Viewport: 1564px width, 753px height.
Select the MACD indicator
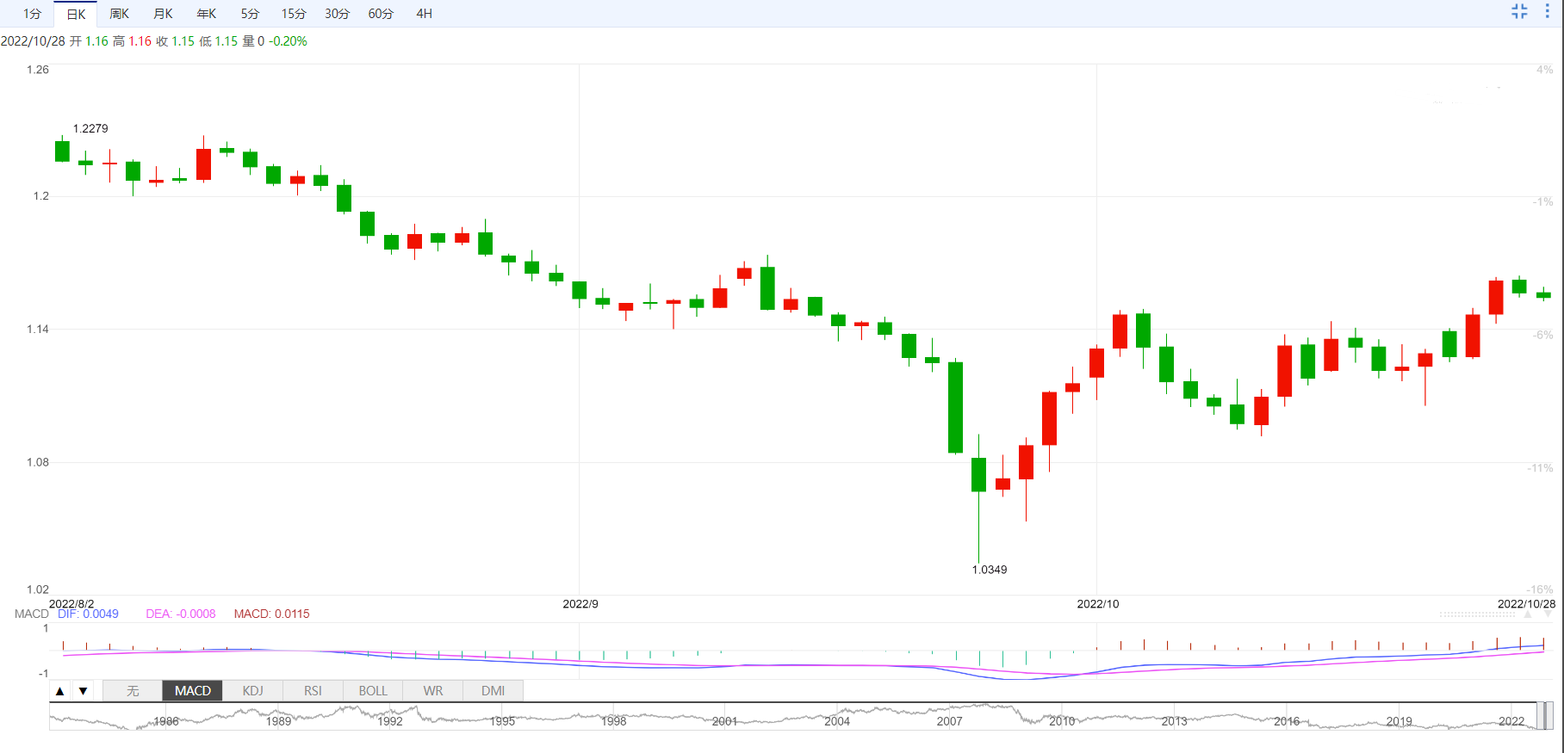[193, 690]
